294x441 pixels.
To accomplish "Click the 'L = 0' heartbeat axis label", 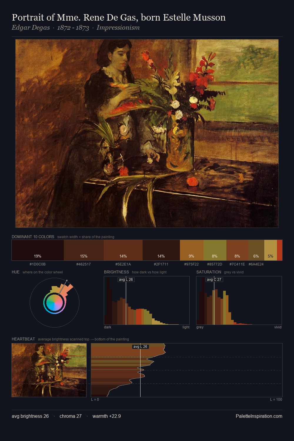I will (x=95, y=399).
